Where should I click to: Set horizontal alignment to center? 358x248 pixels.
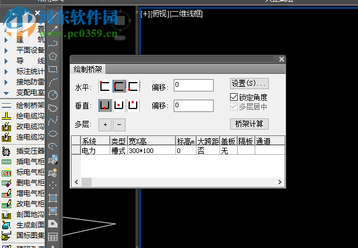(119, 86)
